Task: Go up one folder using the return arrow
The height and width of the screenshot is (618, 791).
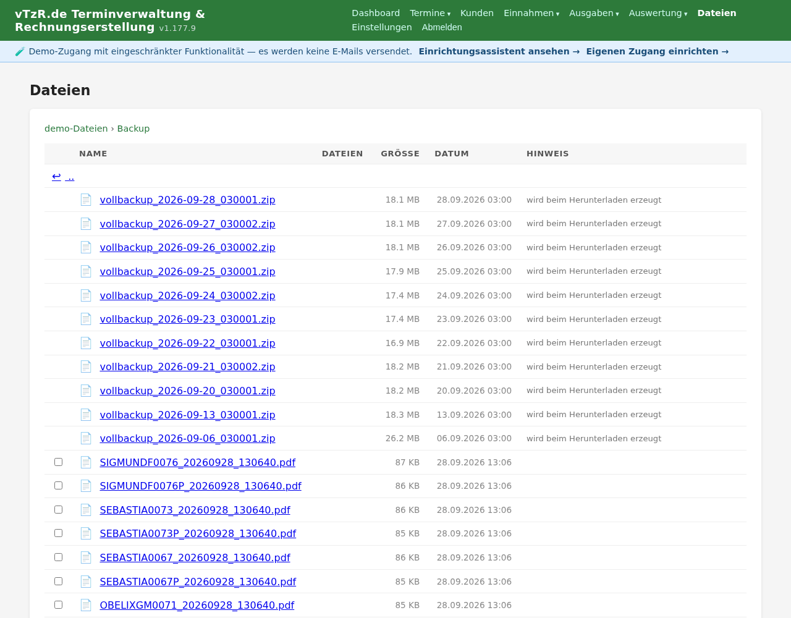Action: pyautogui.click(x=63, y=176)
